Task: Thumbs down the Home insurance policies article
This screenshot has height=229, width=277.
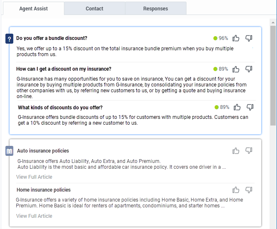Action: pyautogui.click(x=249, y=190)
